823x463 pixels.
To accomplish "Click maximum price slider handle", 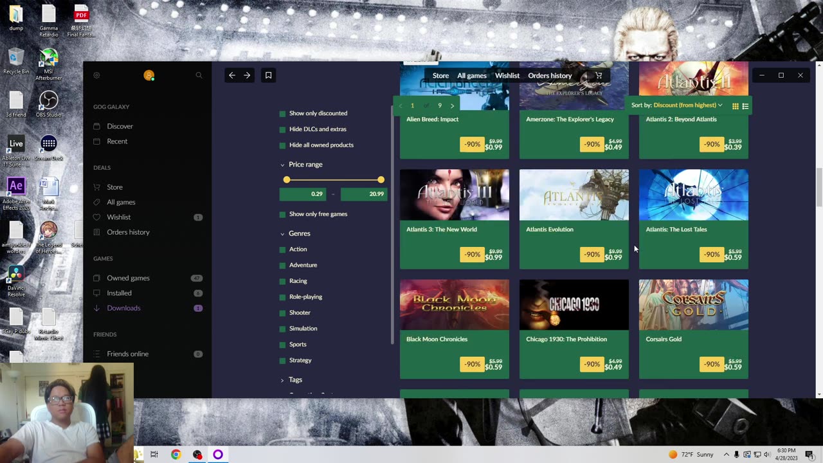I will [381, 180].
